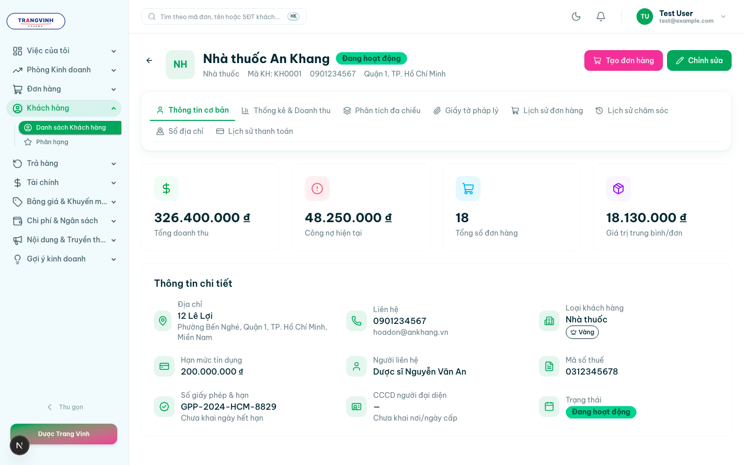This screenshot has height=465, width=744.
Task: Click the Vàng rank badge
Action: coord(582,332)
